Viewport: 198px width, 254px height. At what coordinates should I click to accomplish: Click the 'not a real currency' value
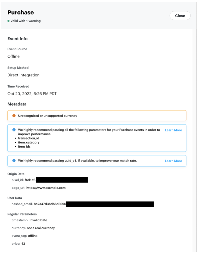point(41,228)
